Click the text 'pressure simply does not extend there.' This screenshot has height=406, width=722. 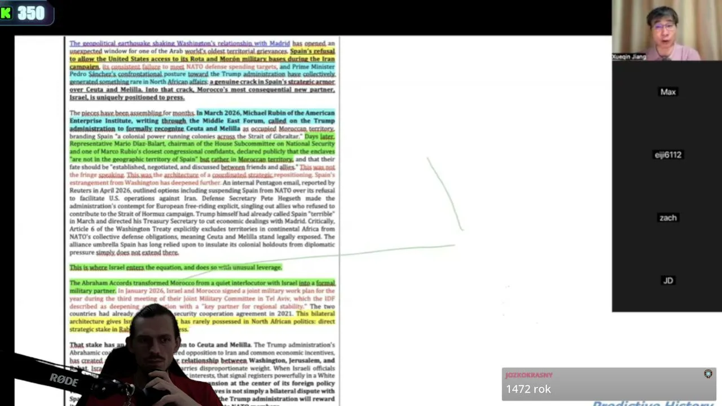point(124,253)
